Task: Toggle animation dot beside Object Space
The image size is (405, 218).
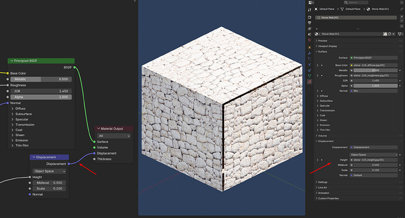Action: coord(400,155)
